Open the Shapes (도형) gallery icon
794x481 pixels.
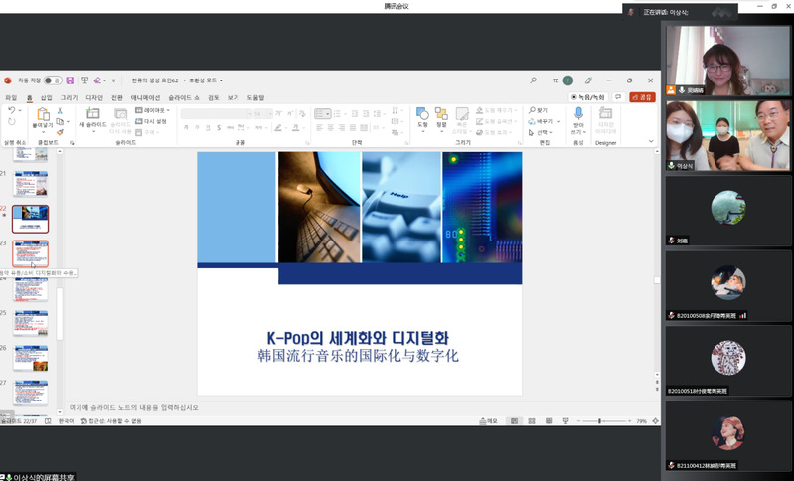[x=421, y=114]
